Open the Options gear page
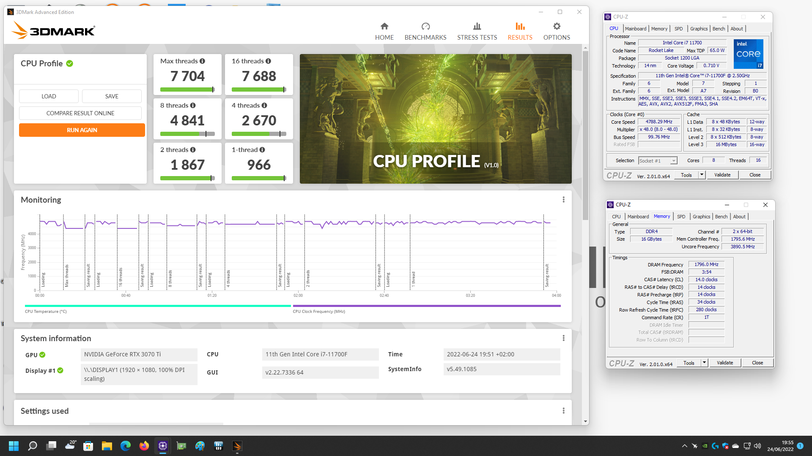The height and width of the screenshot is (456, 812). 557,32
